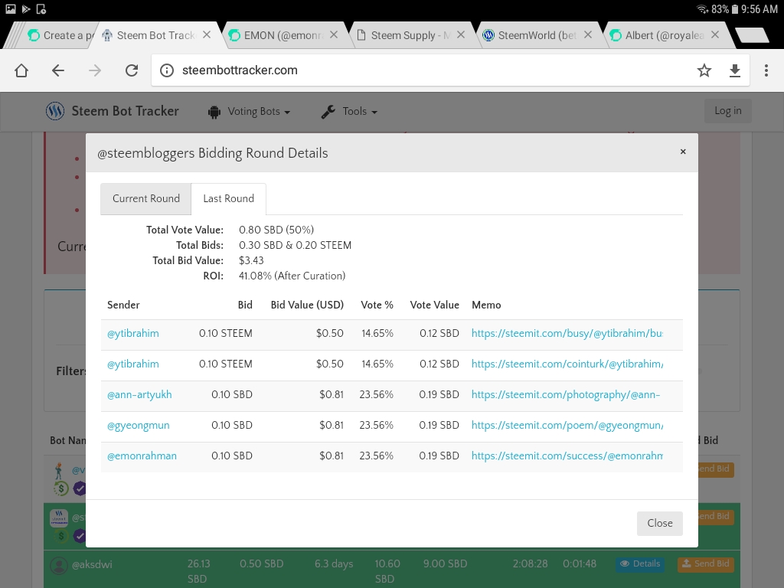Image resolution: width=784 pixels, height=588 pixels.
Task: Click the Log in button
Action: click(x=728, y=111)
